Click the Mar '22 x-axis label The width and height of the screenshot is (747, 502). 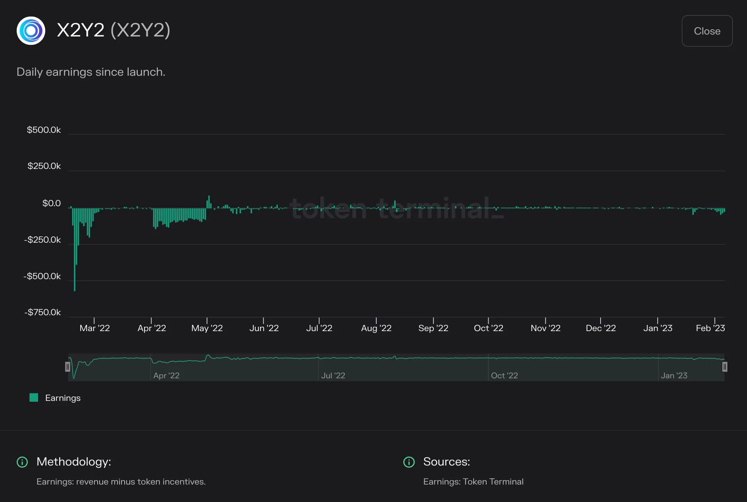click(94, 328)
